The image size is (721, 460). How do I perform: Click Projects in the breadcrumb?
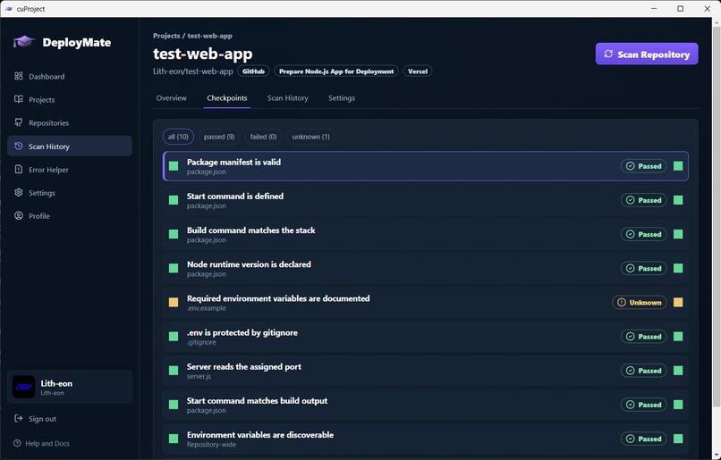pos(166,36)
